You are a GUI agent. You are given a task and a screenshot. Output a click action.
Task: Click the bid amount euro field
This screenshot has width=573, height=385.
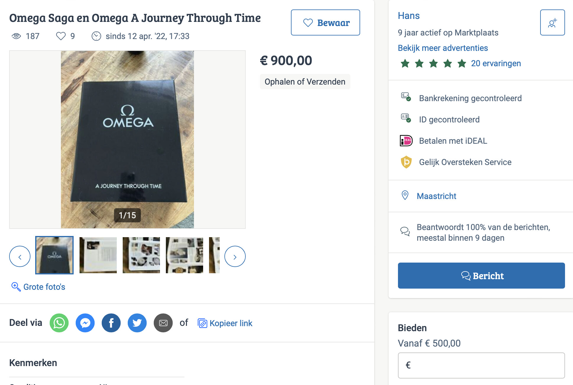pyautogui.click(x=481, y=365)
